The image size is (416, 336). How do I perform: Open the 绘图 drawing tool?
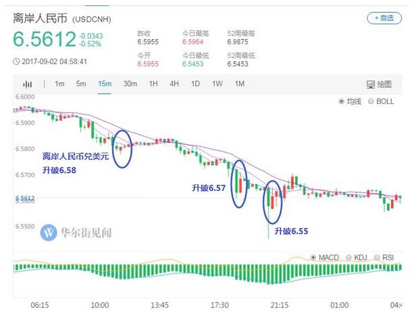click(378, 84)
